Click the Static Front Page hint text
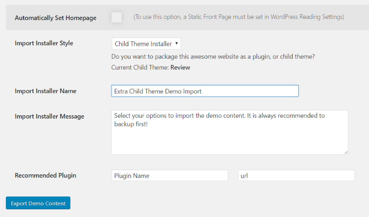This screenshot has height=217, width=369. coord(239,17)
